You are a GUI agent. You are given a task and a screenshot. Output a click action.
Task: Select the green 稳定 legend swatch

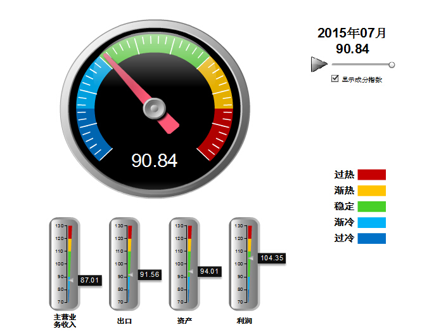coord(371,206)
